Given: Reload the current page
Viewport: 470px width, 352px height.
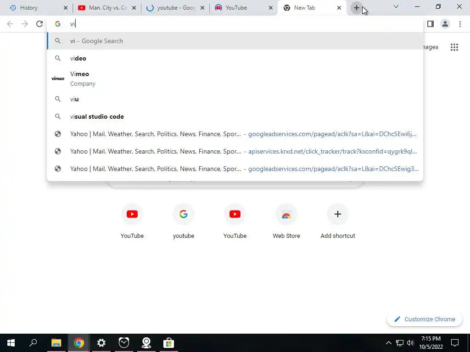Looking at the screenshot, I should [39, 24].
